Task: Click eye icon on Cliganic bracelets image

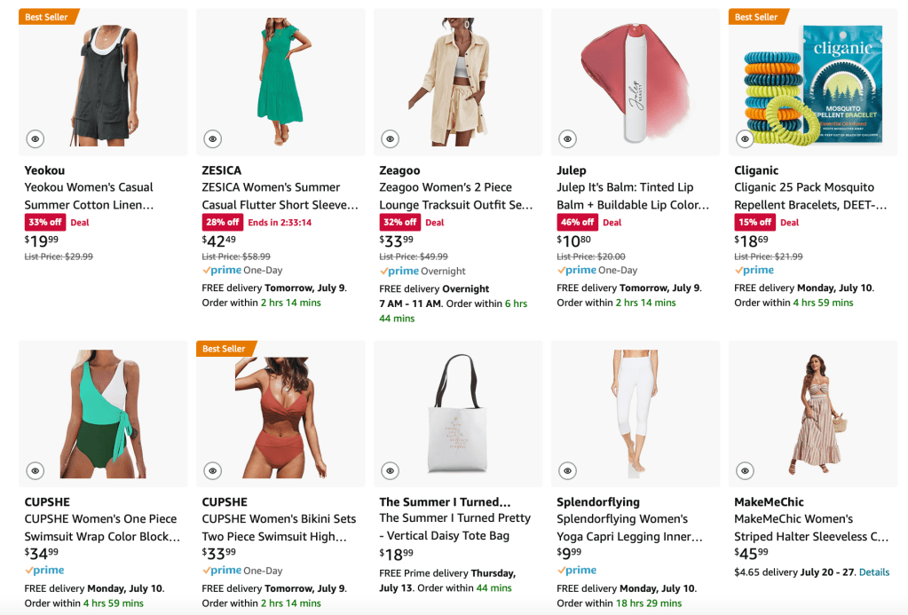Action: [745, 139]
